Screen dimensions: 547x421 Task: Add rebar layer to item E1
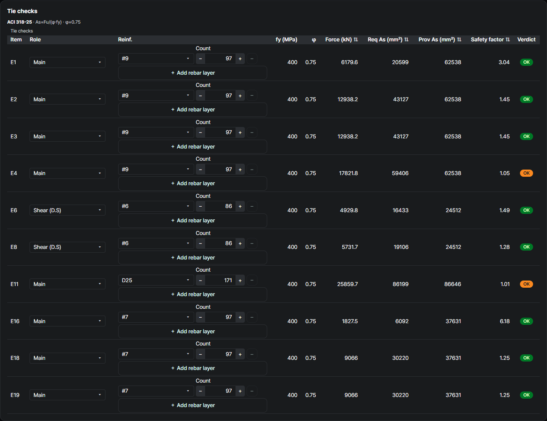tap(192, 73)
